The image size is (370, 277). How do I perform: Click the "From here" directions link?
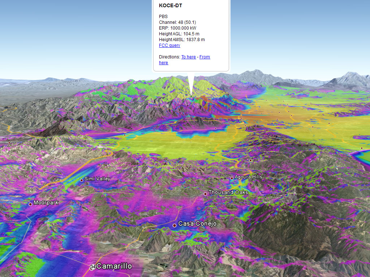pyautogui.click(x=205, y=57)
